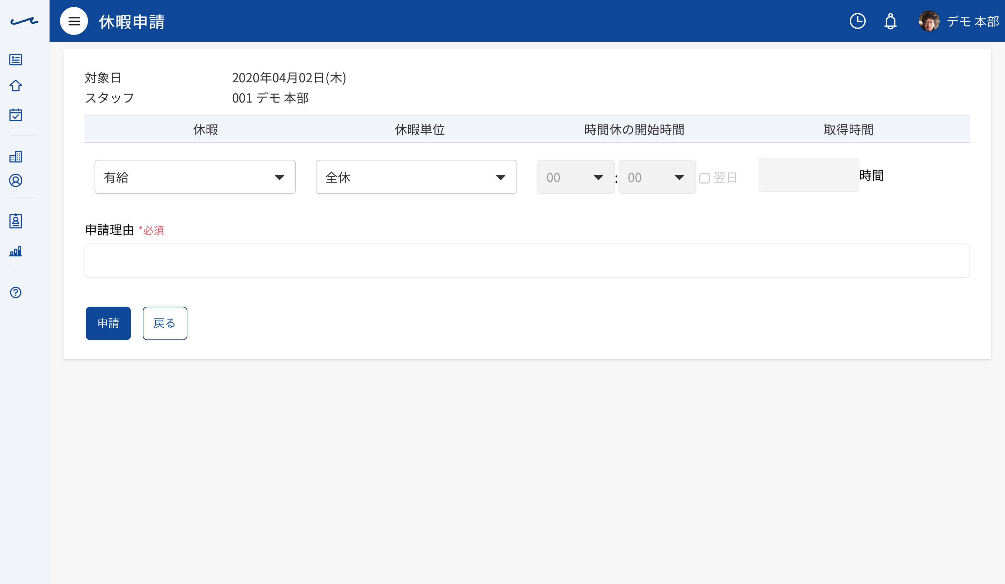
Task: Open デモ 本部 user menu
Action: click(x=973, y=22)
